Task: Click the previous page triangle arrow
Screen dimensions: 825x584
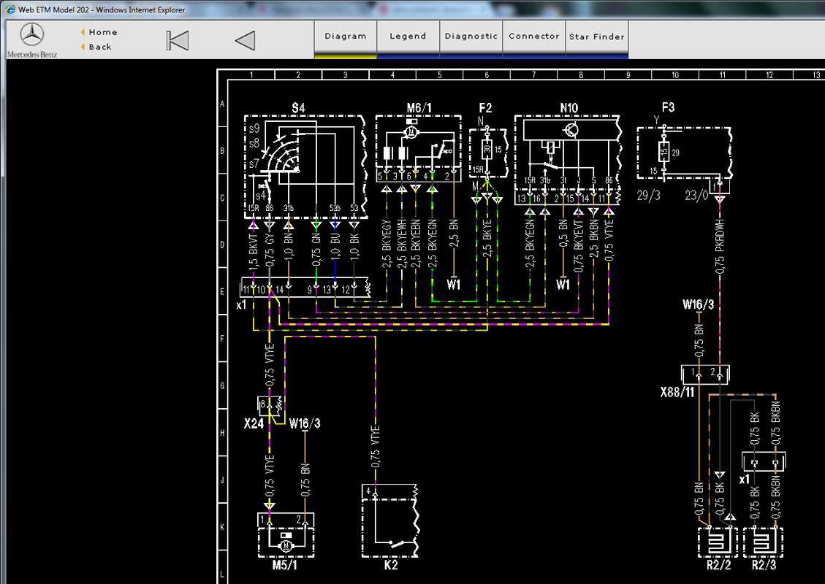Action: coord(246,40)
